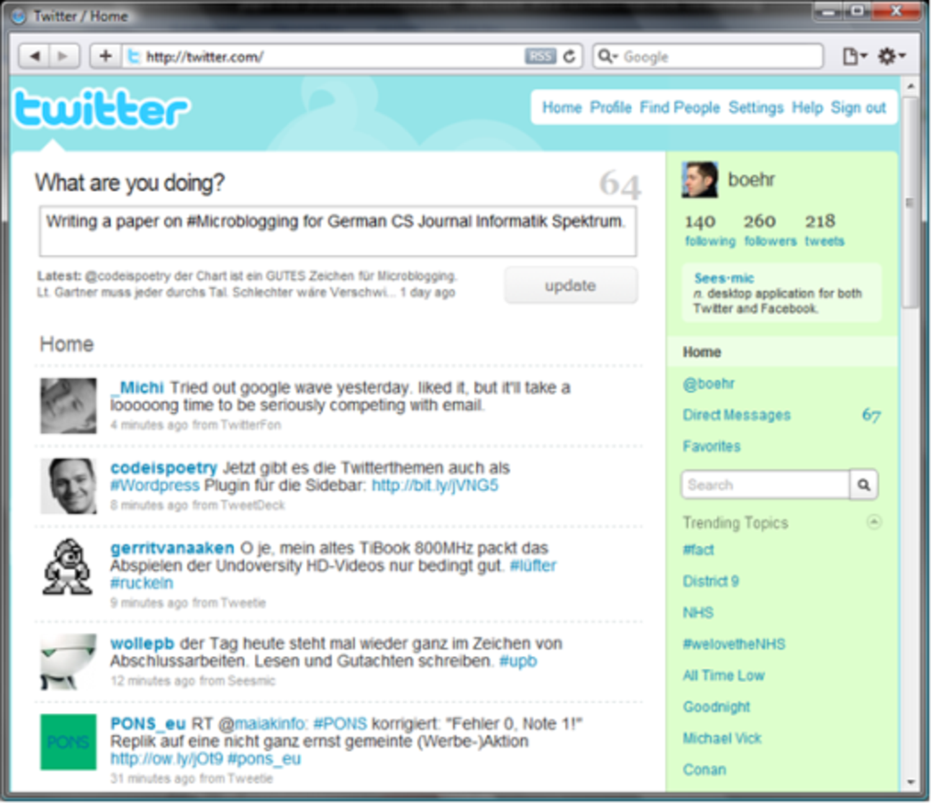Open Settings in top navigation
Image resolution: width=931 pixels, height=803 pixels.
coord(756,108)
